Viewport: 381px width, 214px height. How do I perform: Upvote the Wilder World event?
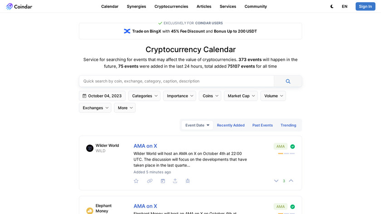coord(291,181)
